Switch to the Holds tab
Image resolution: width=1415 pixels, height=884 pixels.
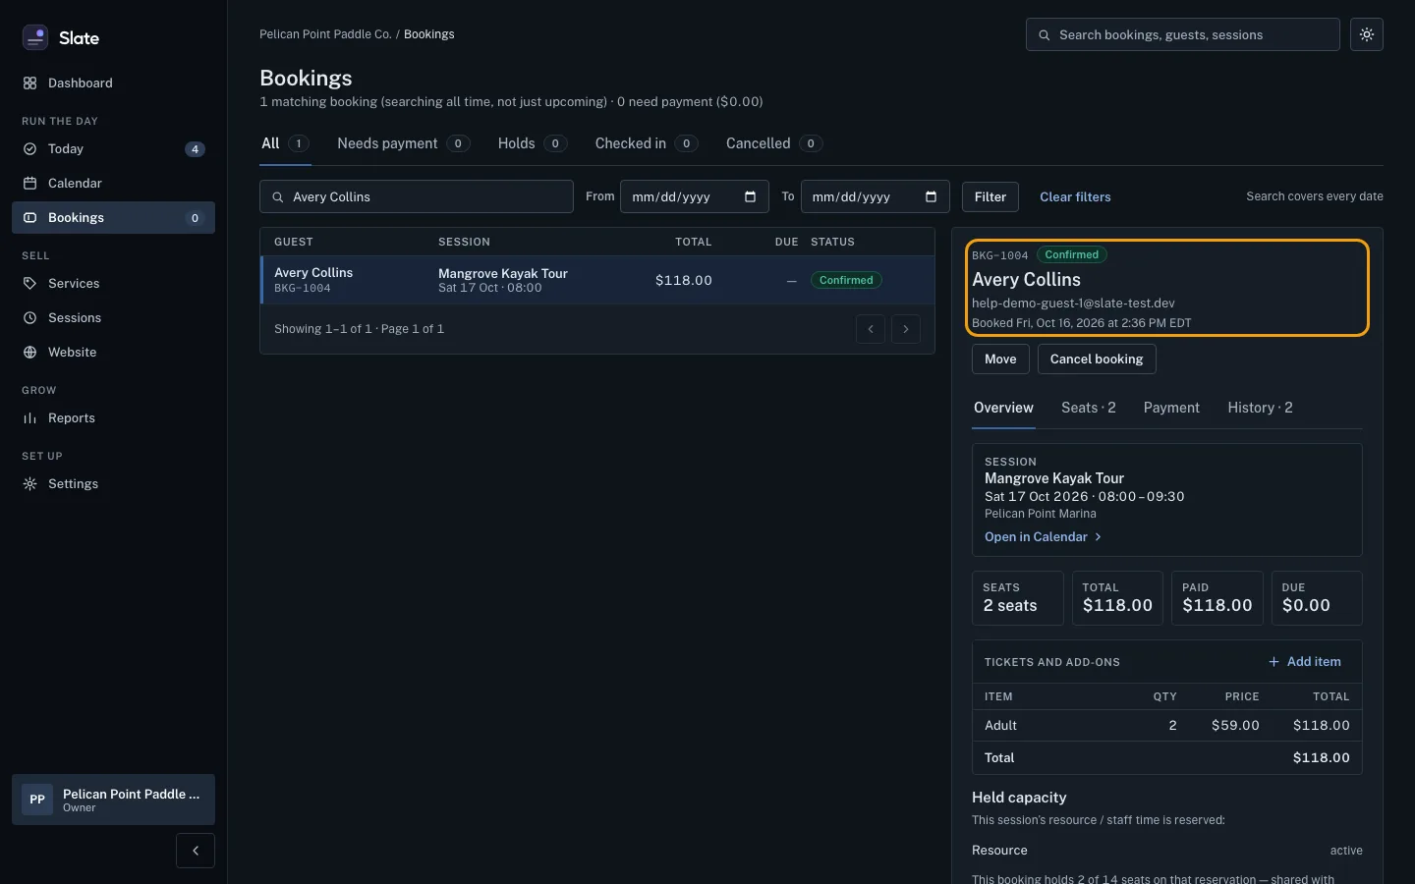533,143
